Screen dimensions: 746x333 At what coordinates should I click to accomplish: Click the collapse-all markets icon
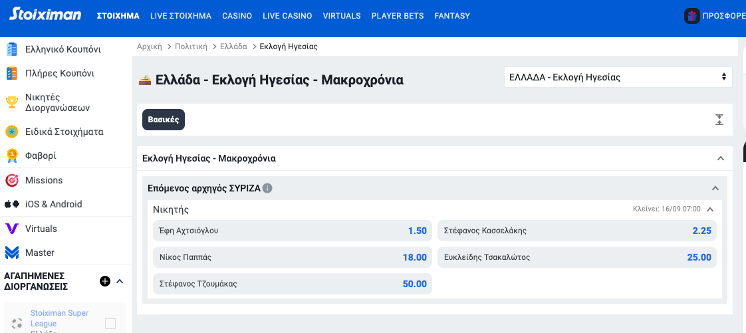(719, 120)
